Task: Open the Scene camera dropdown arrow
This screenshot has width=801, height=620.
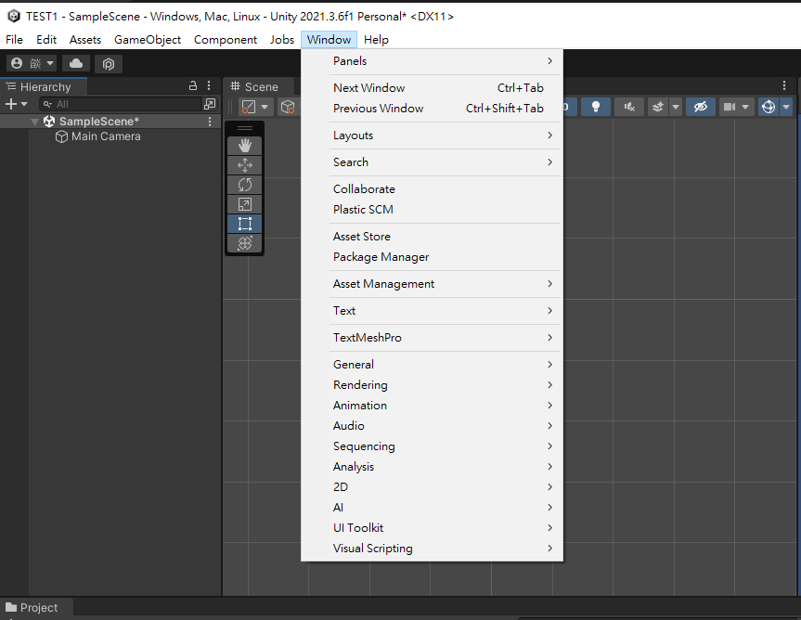Action: click(745, 107)
